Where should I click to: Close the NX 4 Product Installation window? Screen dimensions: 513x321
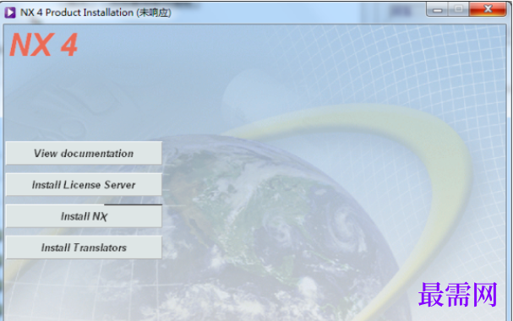pyautogui.click(x=488, y=9)
